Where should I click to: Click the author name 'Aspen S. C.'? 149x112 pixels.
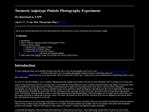[x=20, y=22]
